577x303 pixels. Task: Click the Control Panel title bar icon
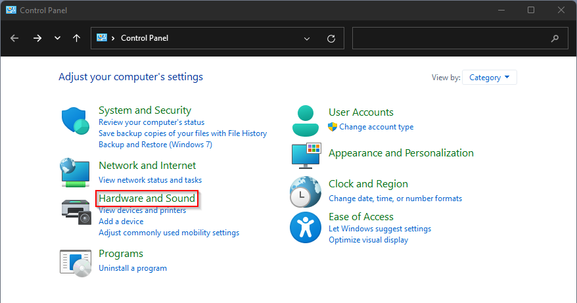(11, 10)
